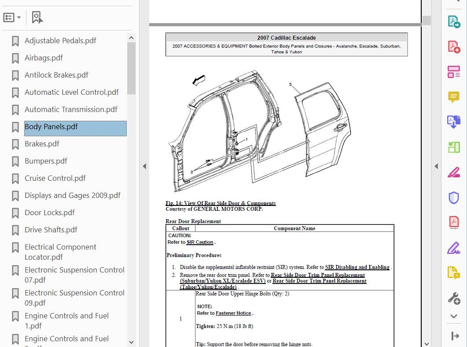This screenshot has height=347, width=467.
Task: Open Rear Side Door Trim Panel (Tahoe/Yukon/Escalade) link
Action: coord(273,284)
